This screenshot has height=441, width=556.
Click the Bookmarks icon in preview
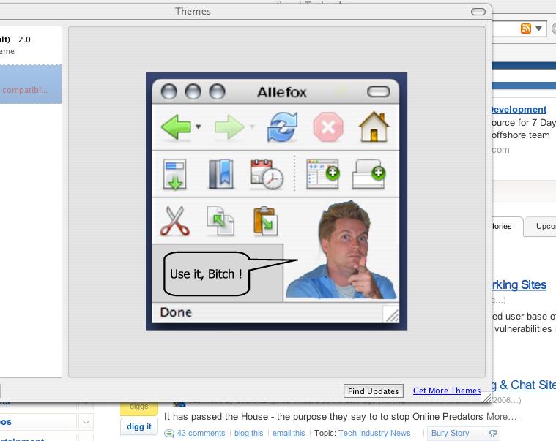(x=221, y=174)
